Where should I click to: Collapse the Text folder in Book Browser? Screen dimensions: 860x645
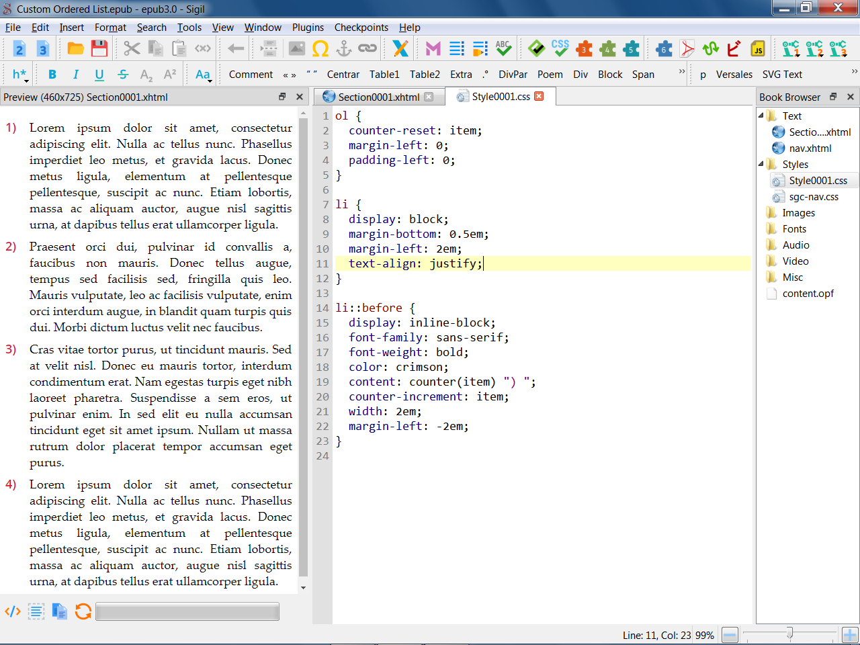coord(761,116)
